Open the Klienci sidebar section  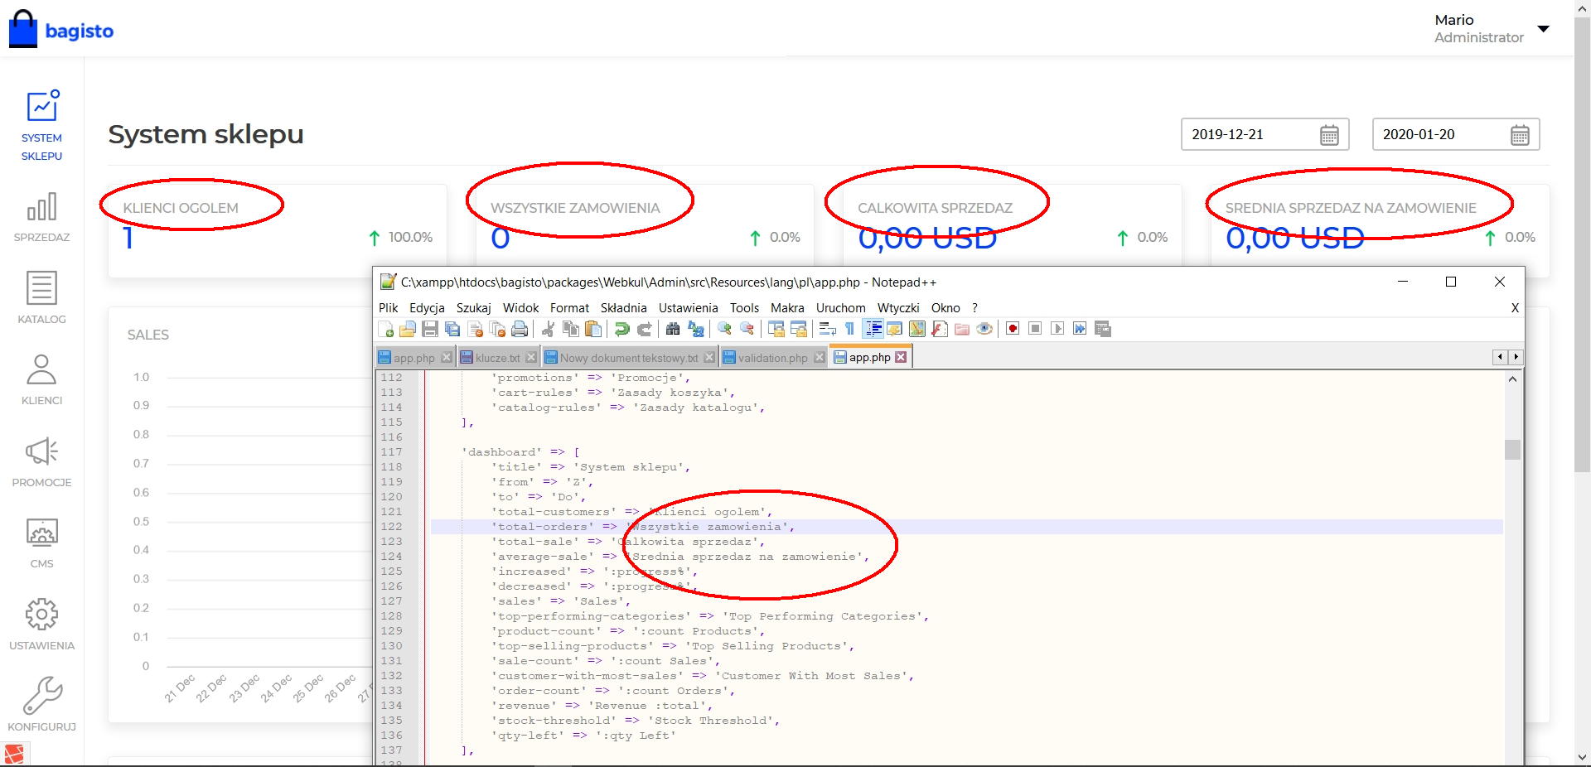41,379
